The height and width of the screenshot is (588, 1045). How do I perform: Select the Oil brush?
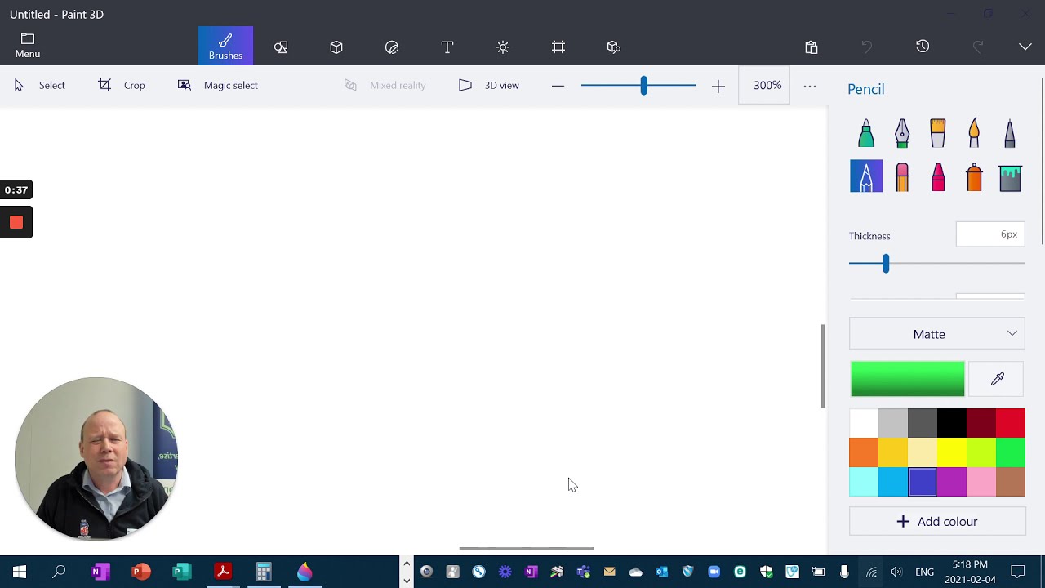coord(938,133)
